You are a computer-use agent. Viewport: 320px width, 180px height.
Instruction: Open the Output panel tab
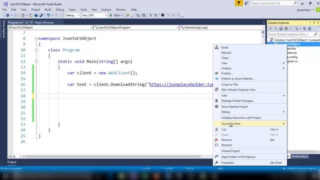click(11, 162)
